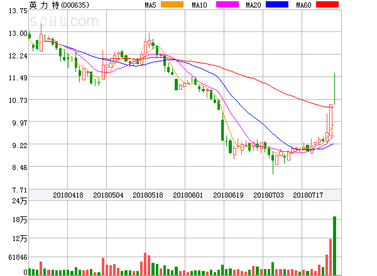Click the magenta MA10 legend swatch
The image size is (377, 276).
[227, 4]
